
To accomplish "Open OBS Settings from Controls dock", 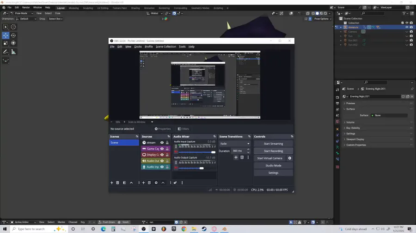I will tap(273, 173).
